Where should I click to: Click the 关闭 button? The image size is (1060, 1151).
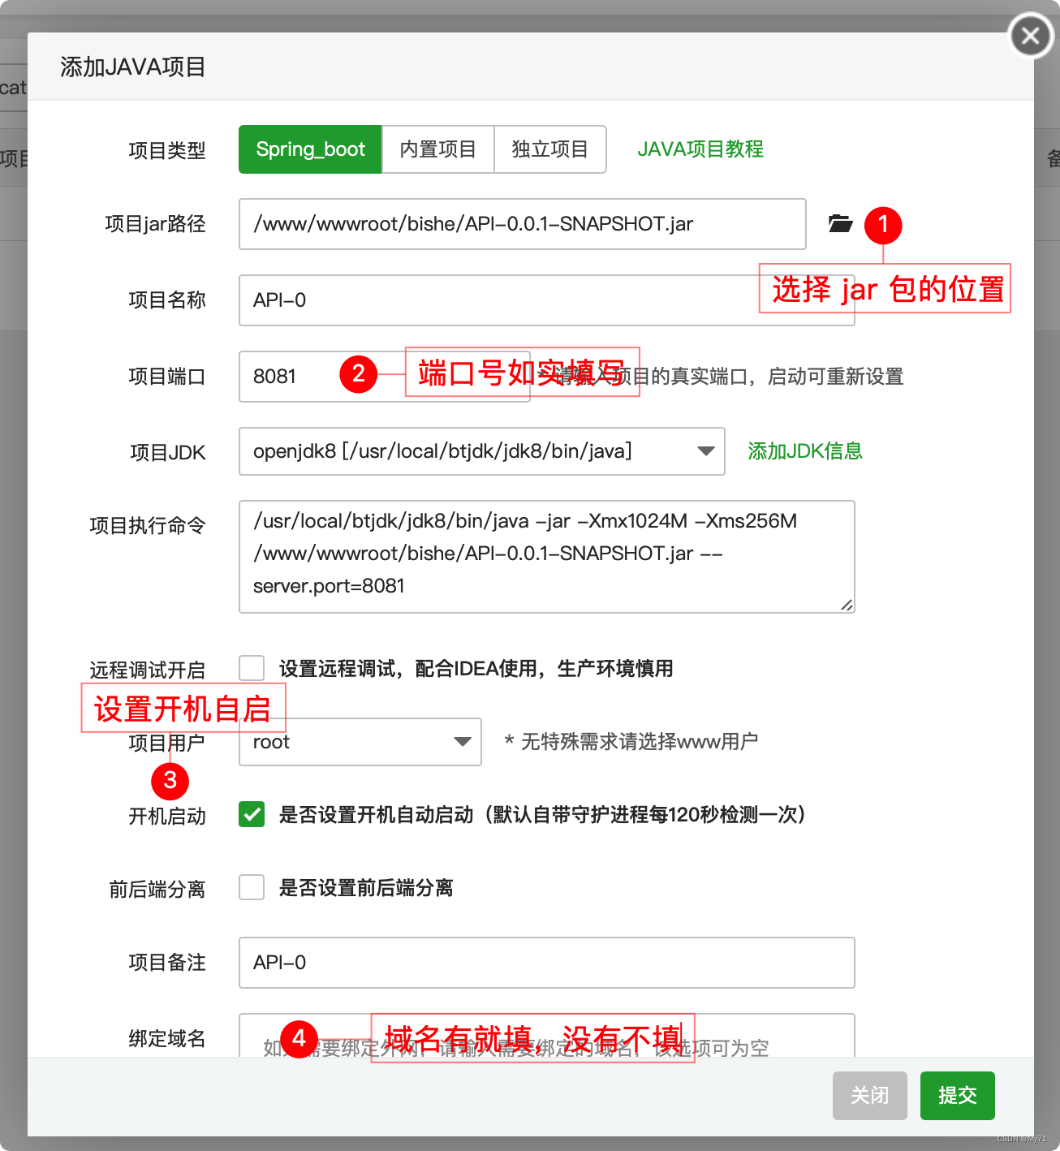(x=870, y=1096)
